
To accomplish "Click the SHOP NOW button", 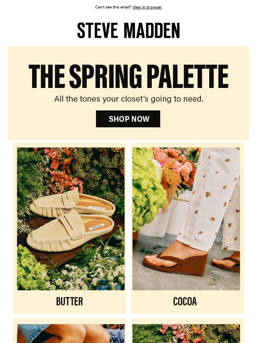I will pos(128,119).
